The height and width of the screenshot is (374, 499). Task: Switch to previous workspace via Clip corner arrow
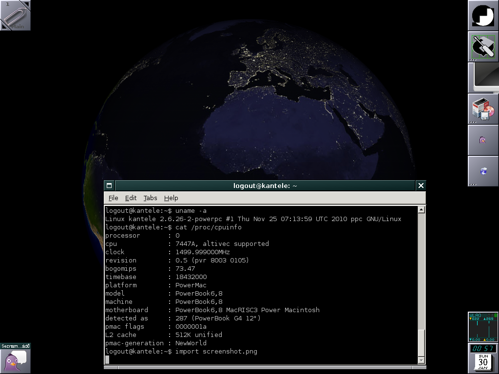4,27
